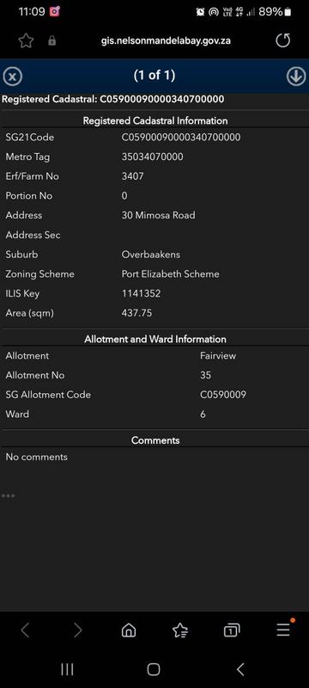The width and height of the screenshot is (309, 688).
Task: Close the cadastral popup with X icon
Action: [x=13, y=77]
